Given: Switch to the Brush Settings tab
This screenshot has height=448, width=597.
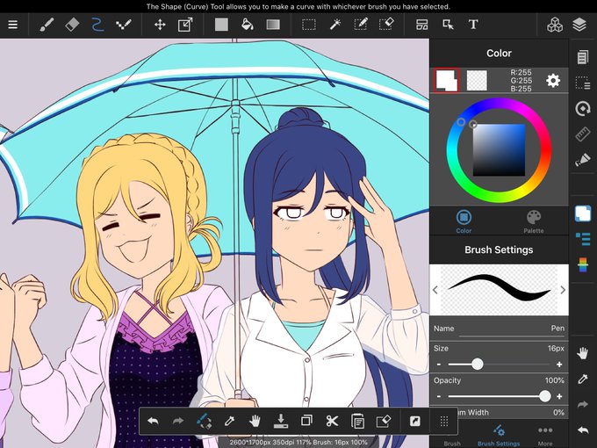Looking at the screenshot, I should click(x=499, y=437).
